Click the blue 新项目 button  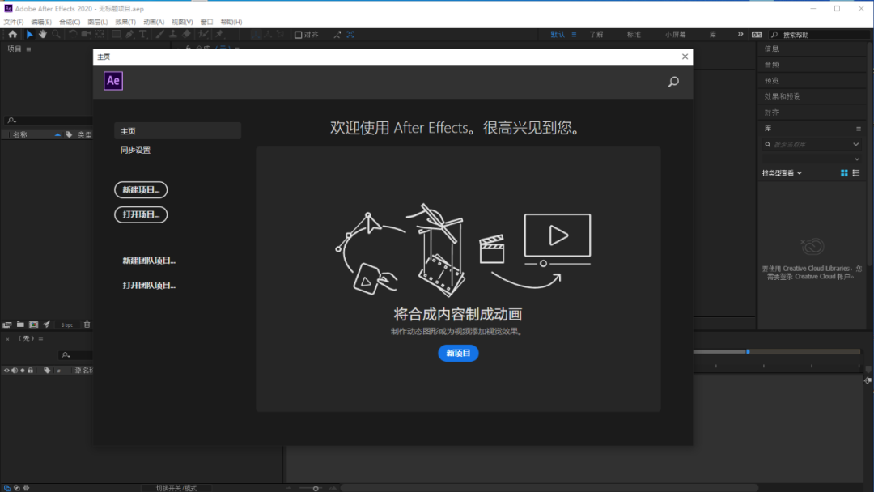[458, 354]
